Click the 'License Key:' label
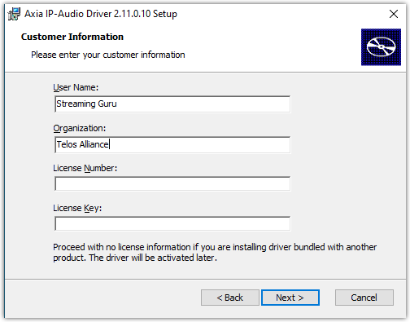 (x=77, y=209)
